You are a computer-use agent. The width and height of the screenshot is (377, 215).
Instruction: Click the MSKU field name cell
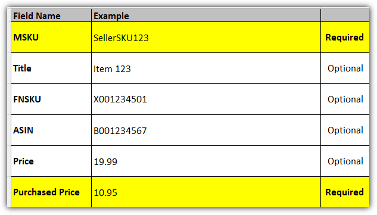pos(51,38)
